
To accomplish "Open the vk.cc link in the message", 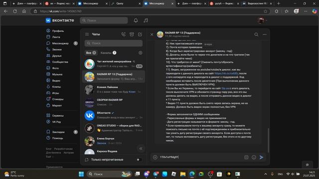I will (x=226, y=73).
